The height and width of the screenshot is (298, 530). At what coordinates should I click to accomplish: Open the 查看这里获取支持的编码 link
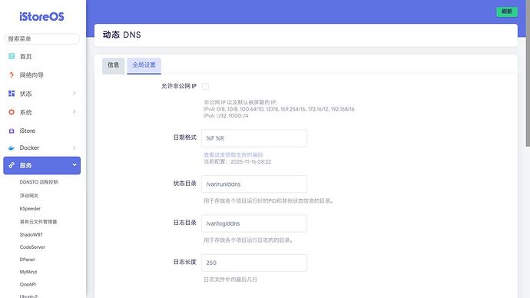pyautogui.click(x=234, y=154)
